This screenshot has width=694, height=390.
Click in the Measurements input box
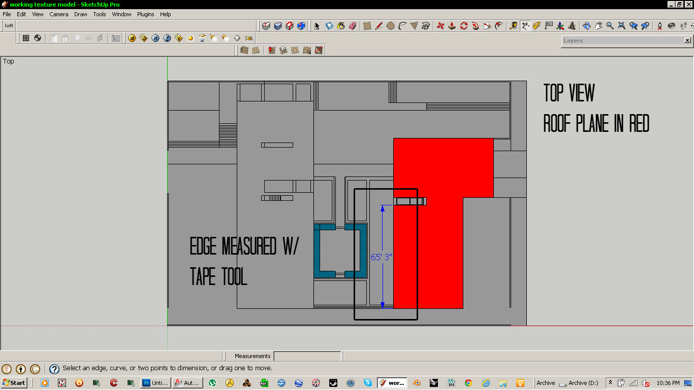[307, 356]
